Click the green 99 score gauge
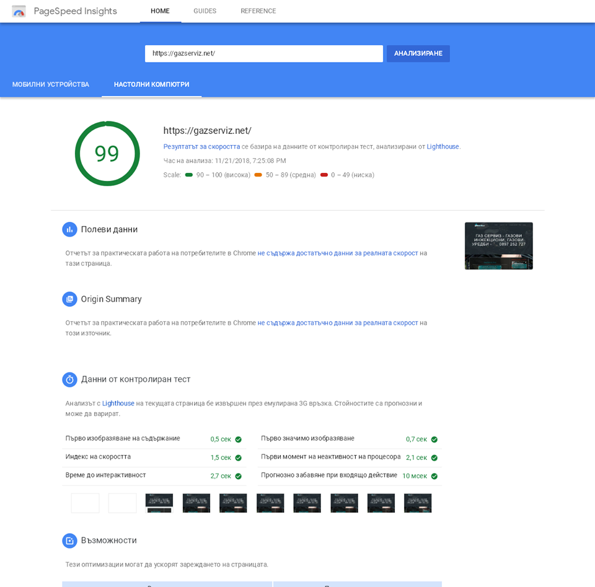 [107, 153]
